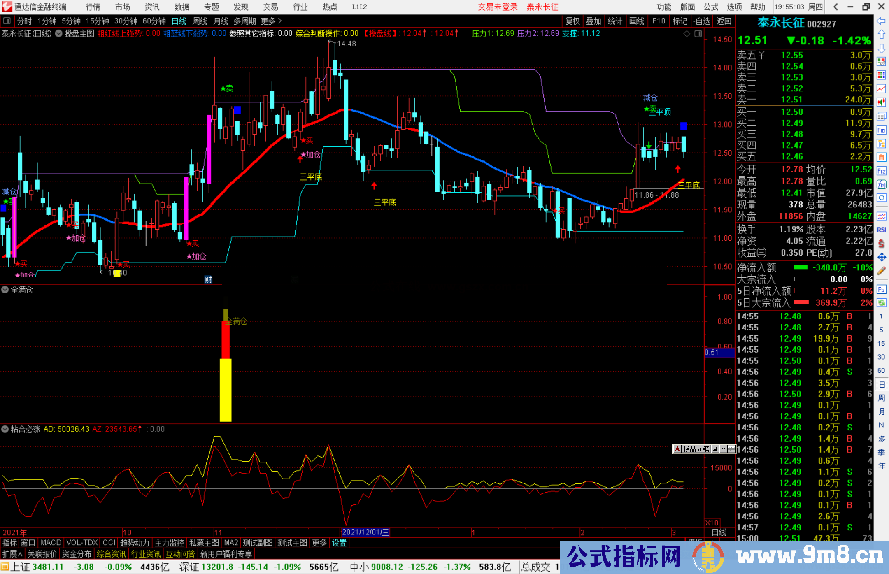The width and height of the screenshot is (889, 574).
Task: Click the line trend chart sidebar icon
Action: point(881,88)
